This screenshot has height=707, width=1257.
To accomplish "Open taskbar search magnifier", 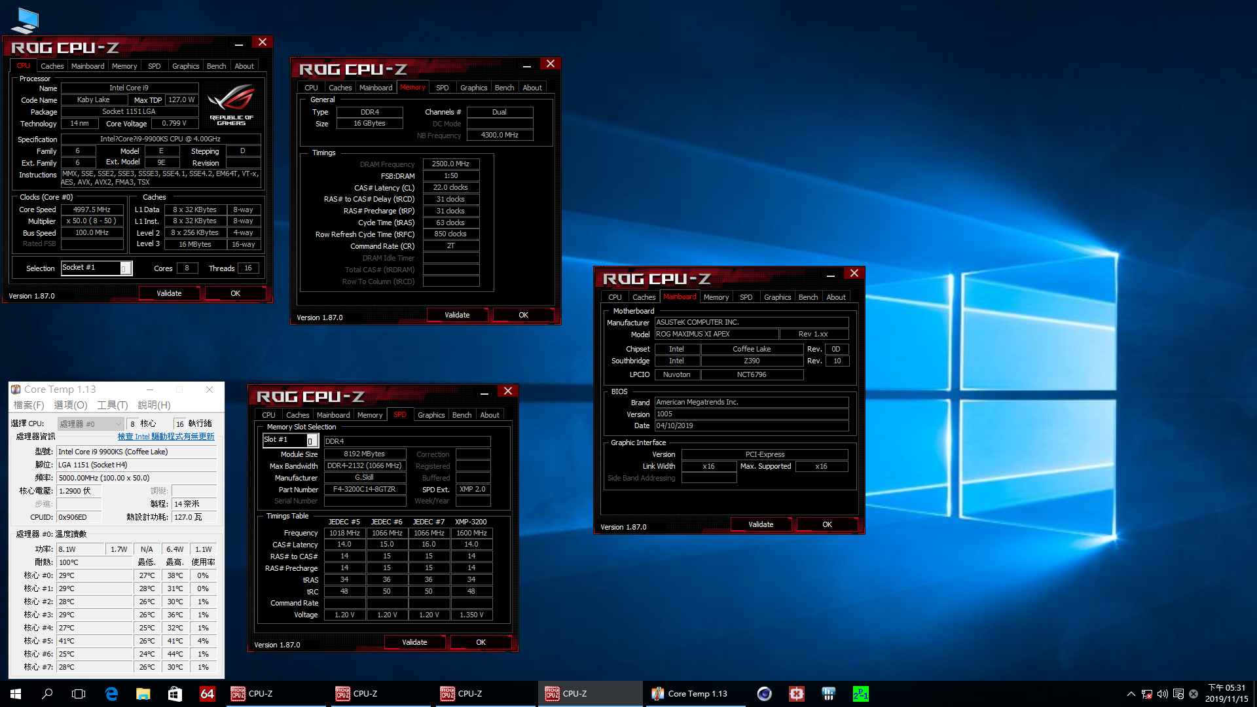I will (47, 694).
